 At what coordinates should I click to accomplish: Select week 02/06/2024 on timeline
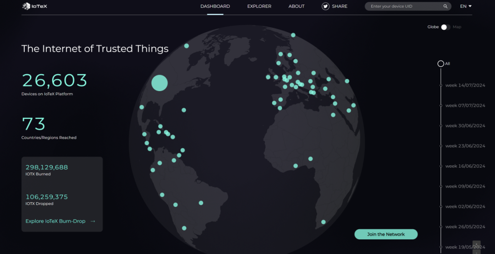pos(465,206)
